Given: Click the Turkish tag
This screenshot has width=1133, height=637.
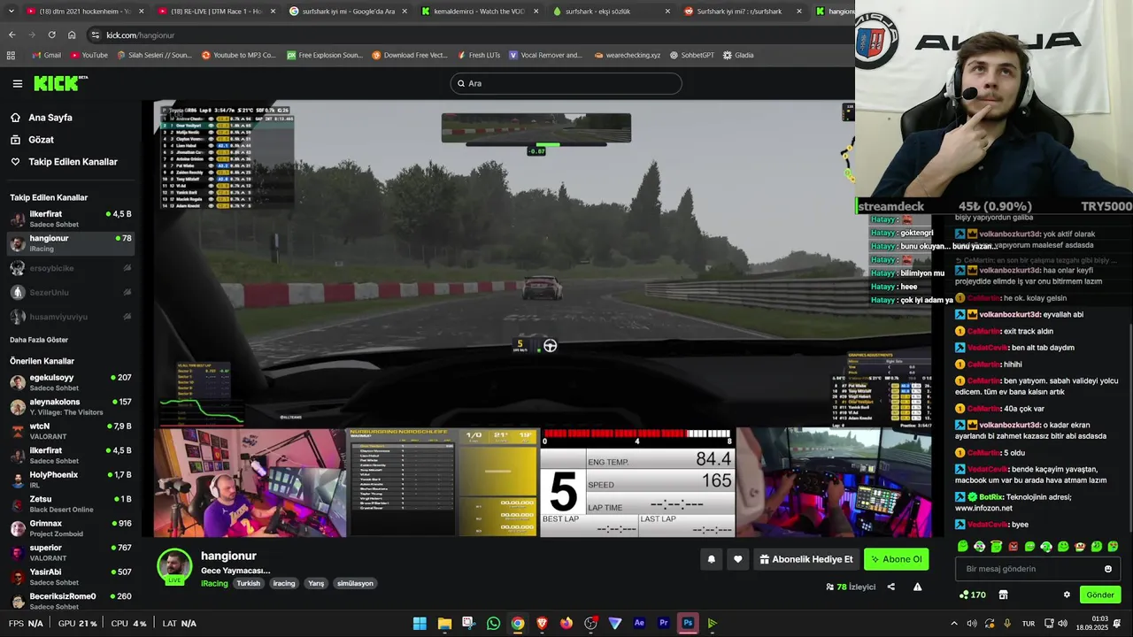Looking at the screenshot, I should point(249,583).
